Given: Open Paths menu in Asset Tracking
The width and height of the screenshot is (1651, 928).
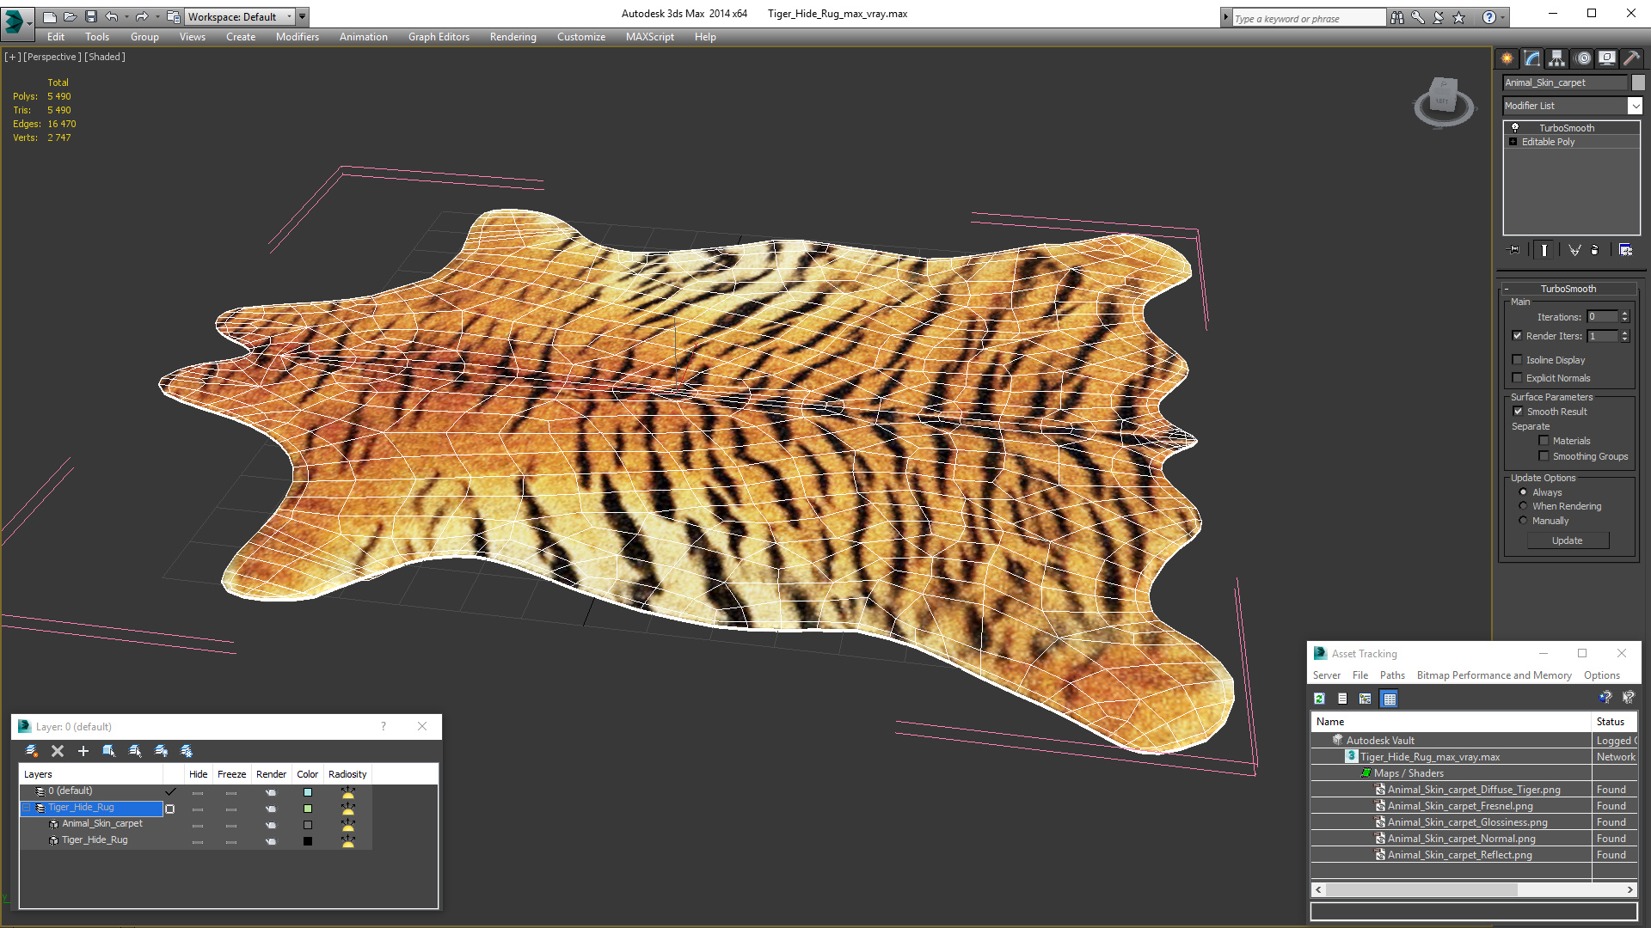Looking at the screenshot, I should point(1392,675).
